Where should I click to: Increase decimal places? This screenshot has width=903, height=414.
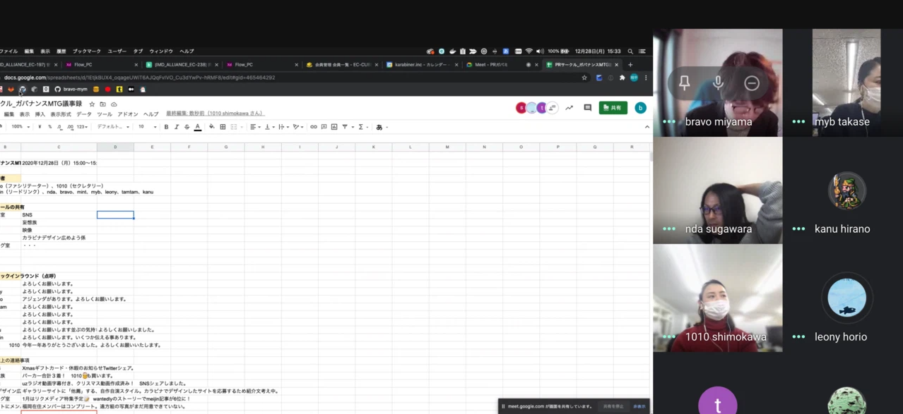(x=70, y=127)
